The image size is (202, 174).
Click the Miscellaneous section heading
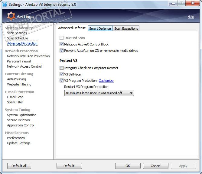point(17,133)
